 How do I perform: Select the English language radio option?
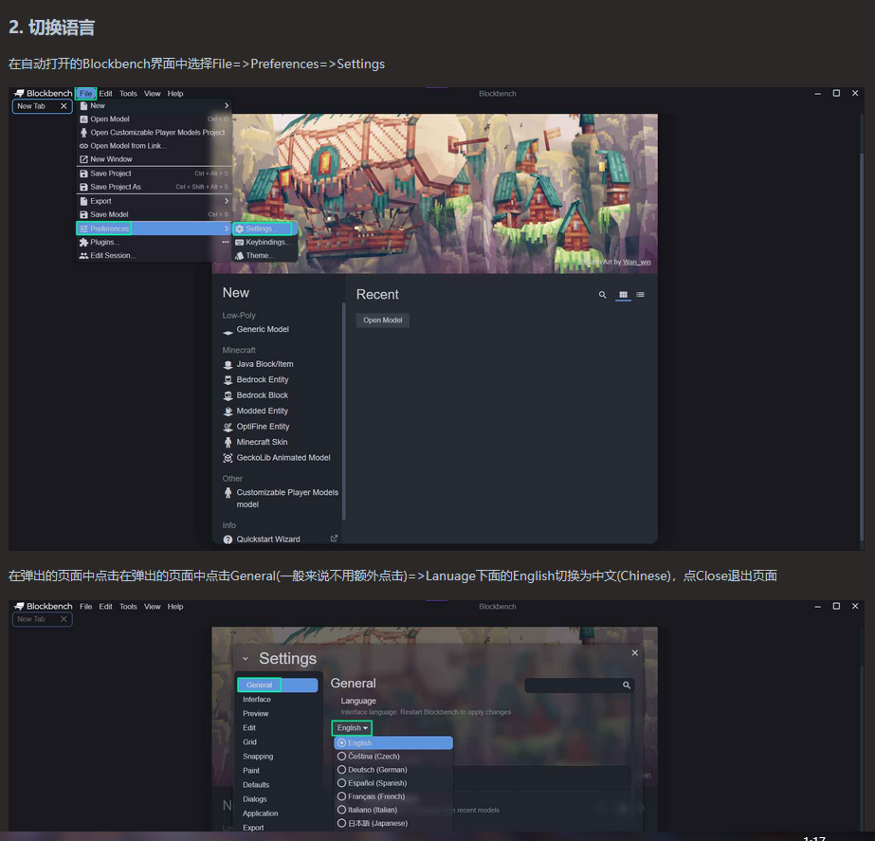click(393, 742)
